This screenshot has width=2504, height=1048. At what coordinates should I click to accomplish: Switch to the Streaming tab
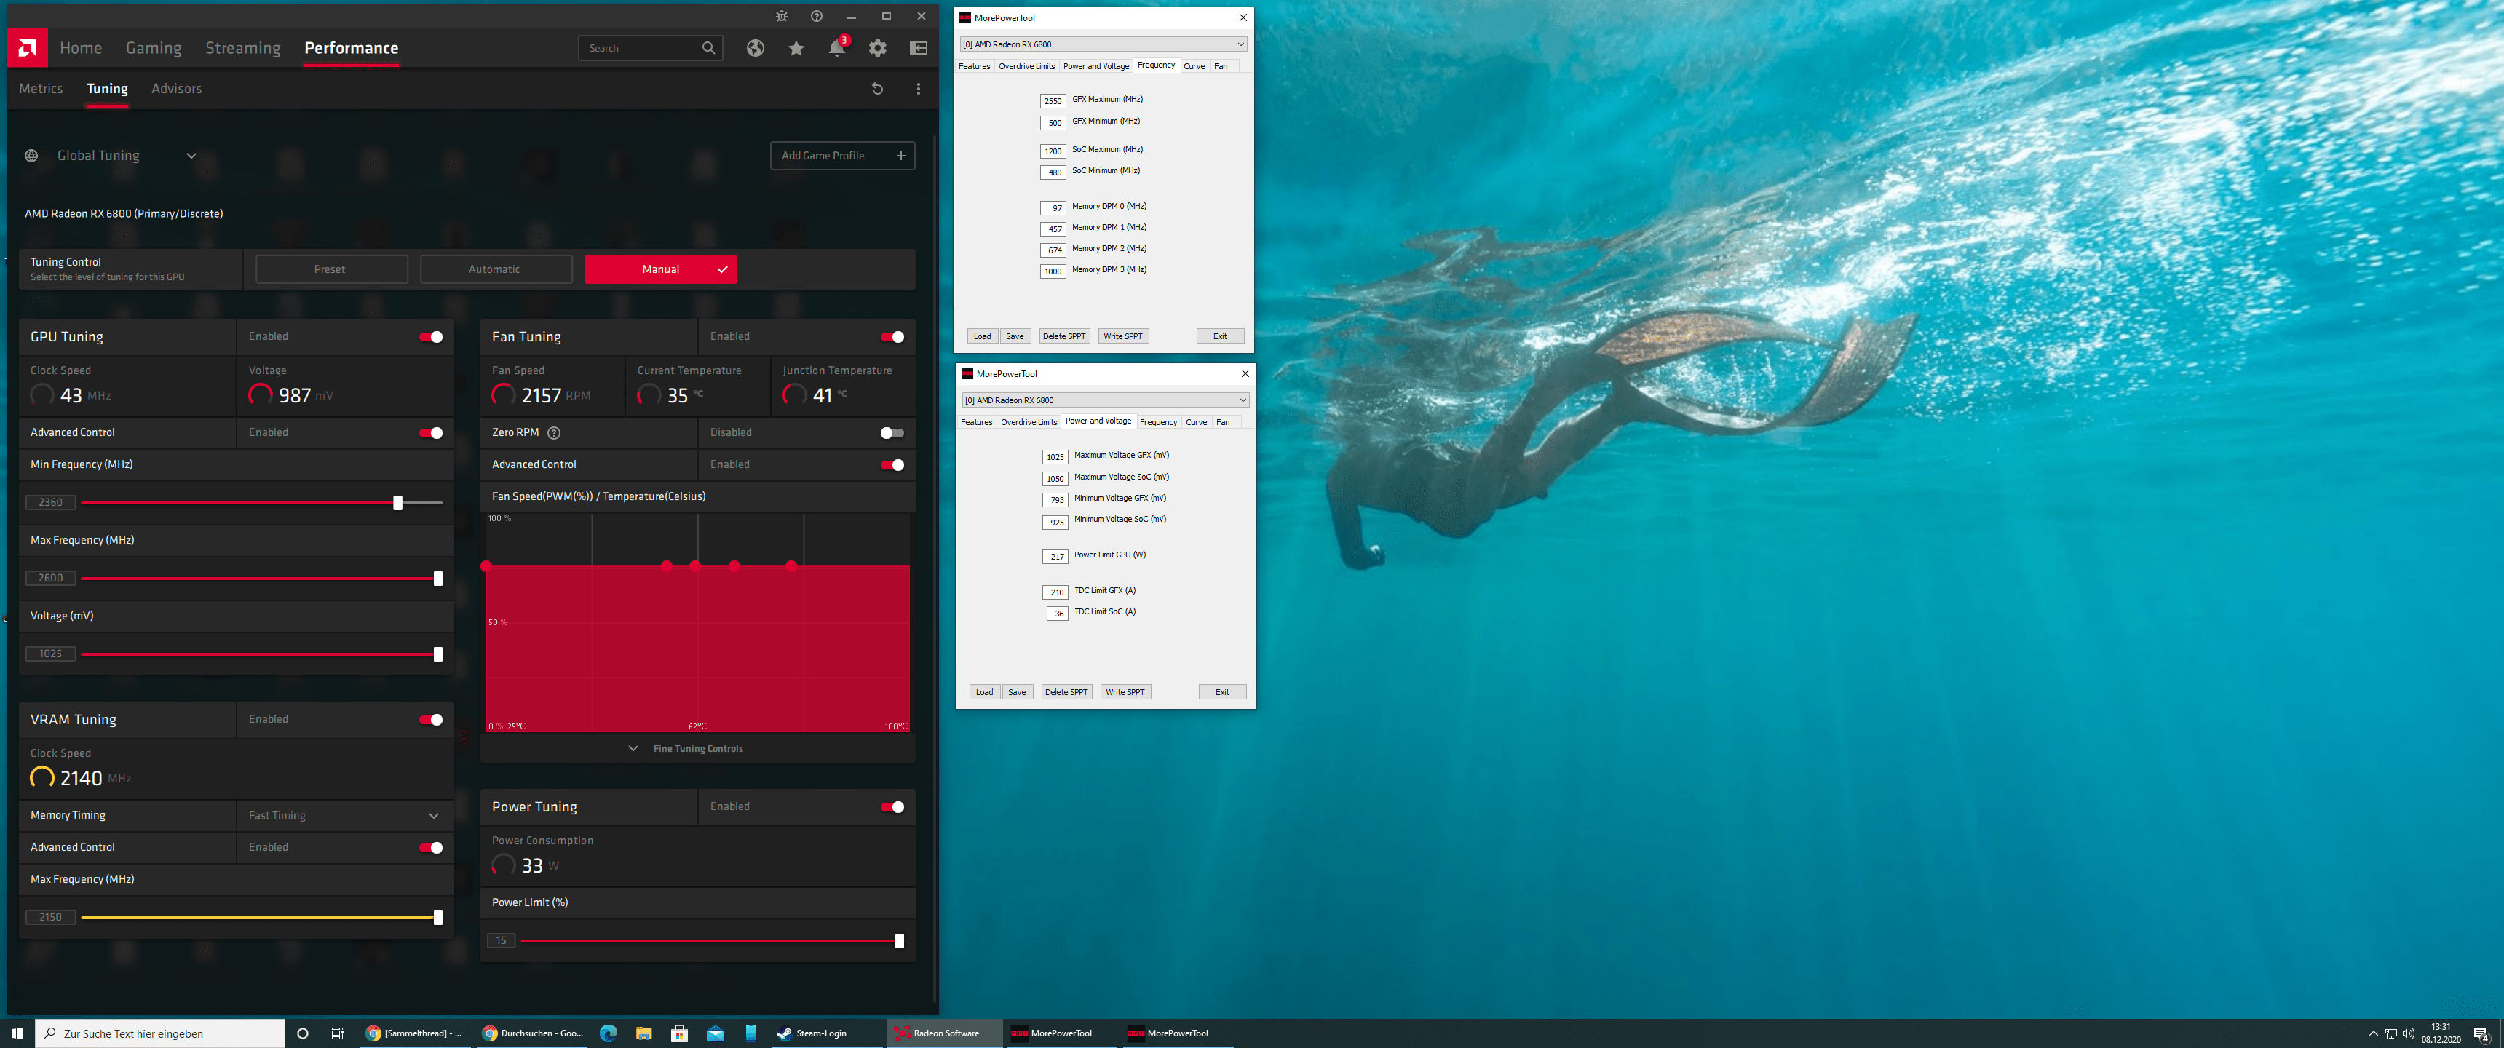pos(243,47)
